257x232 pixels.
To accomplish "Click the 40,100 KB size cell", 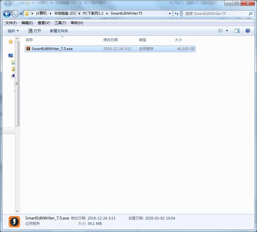I will (186, 49).
